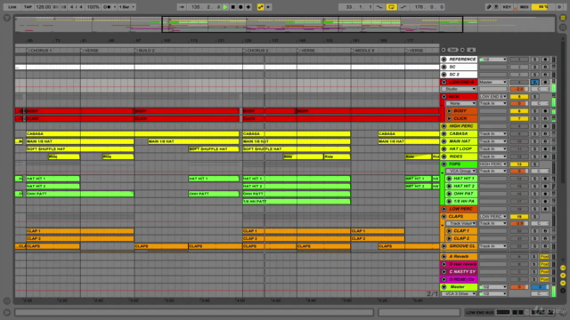Collapse the TOPS group track

444,164
